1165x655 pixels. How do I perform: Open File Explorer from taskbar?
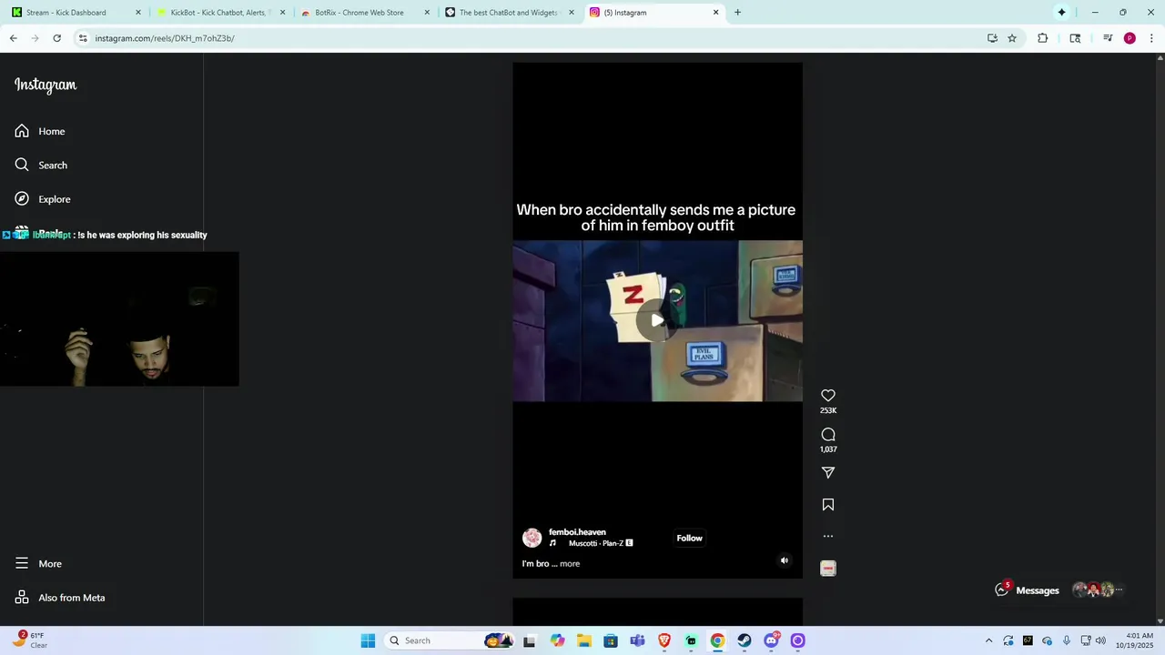click(583, 640)
